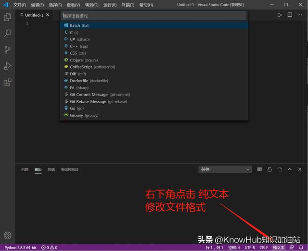Open the Explorer view in activity bar
The image size is (308, 251).
pos(8,17)
